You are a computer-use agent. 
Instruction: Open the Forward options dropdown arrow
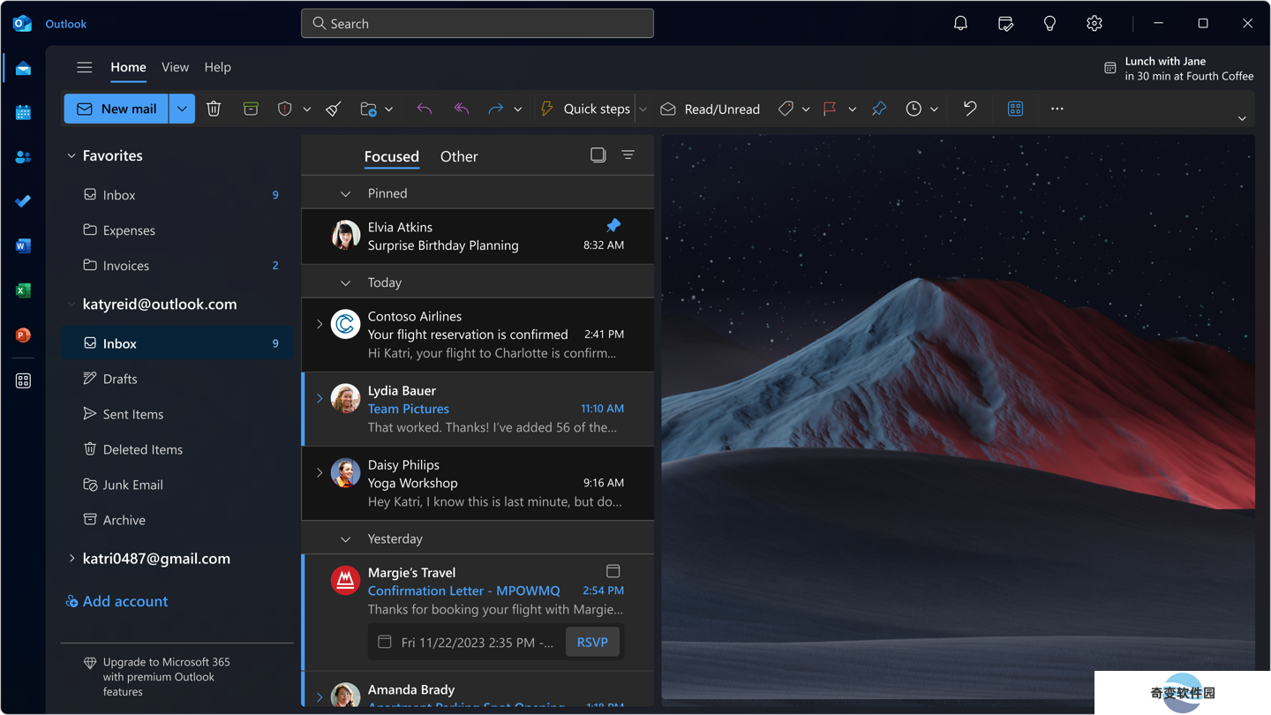pos(518,109)
